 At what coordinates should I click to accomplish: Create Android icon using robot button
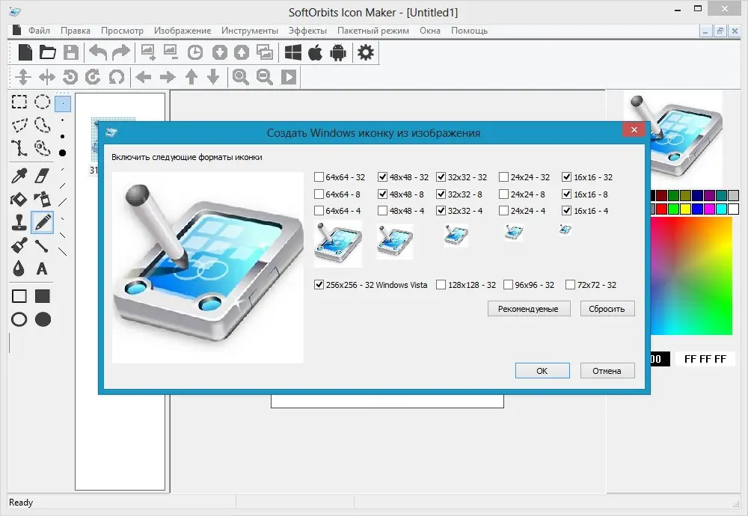pyautogui.click(x=338, y=52)
